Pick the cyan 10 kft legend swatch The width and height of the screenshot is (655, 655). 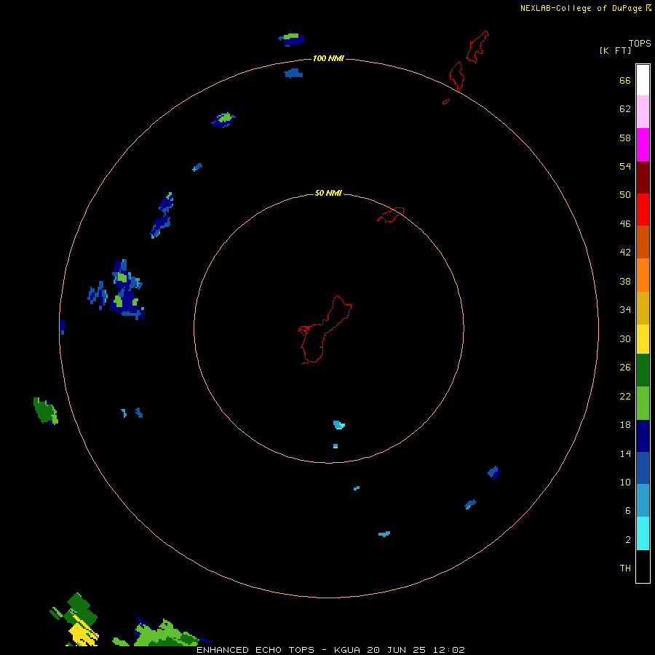tap(643, 533)
